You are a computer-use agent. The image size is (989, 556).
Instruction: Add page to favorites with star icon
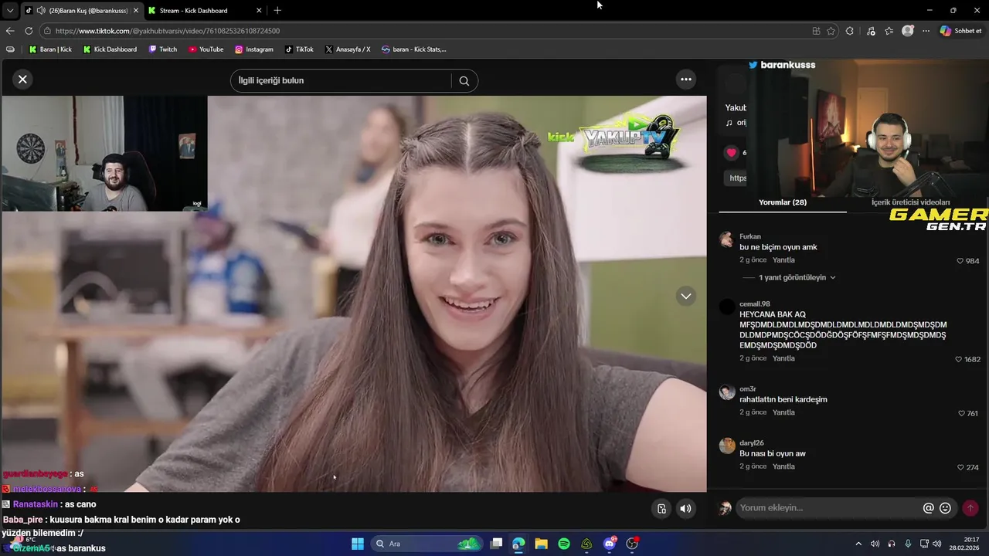point(831,31)
